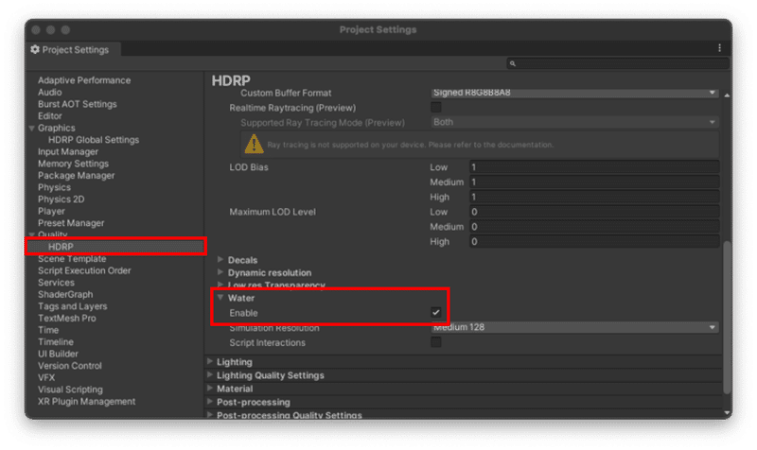Click the scrollbar down arrow
This screenshot has height=450, width=757.
(x=727, y=413)
